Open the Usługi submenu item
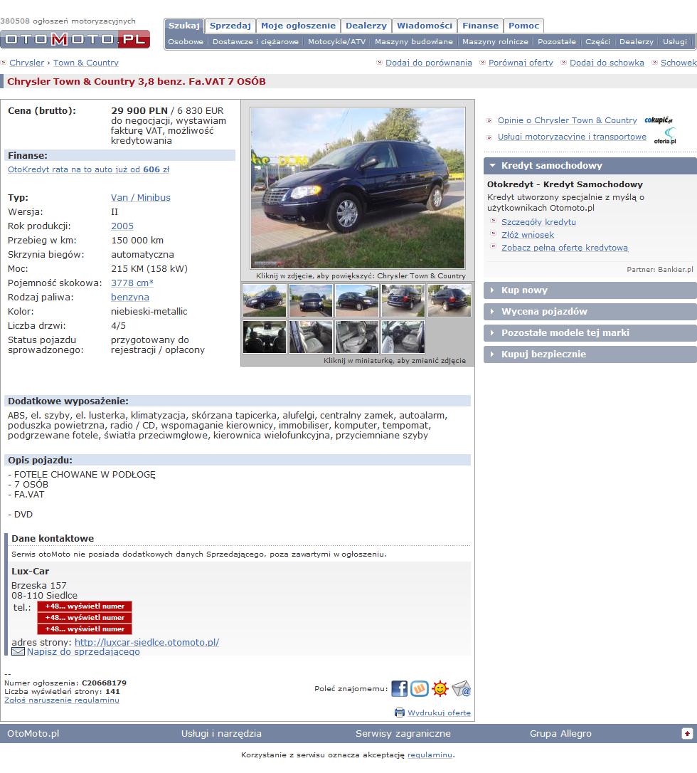697x773 pixels. click(x=675, y=42)
